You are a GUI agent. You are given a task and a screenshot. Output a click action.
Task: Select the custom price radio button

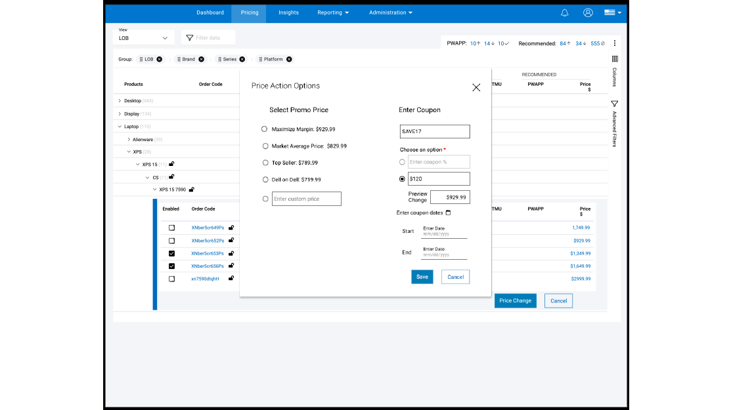pos(265,199)
